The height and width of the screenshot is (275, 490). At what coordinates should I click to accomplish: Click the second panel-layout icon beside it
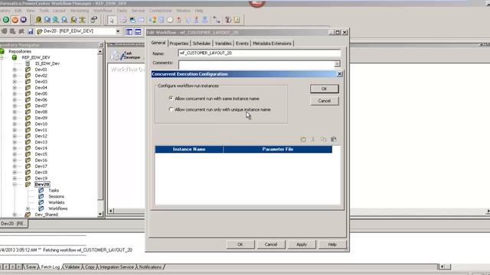[x=138, y=31]
